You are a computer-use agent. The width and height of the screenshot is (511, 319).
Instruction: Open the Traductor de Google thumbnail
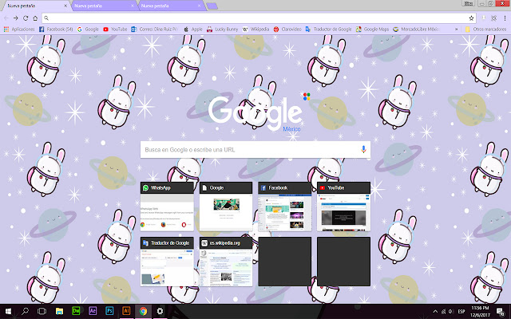pos(167,262)
